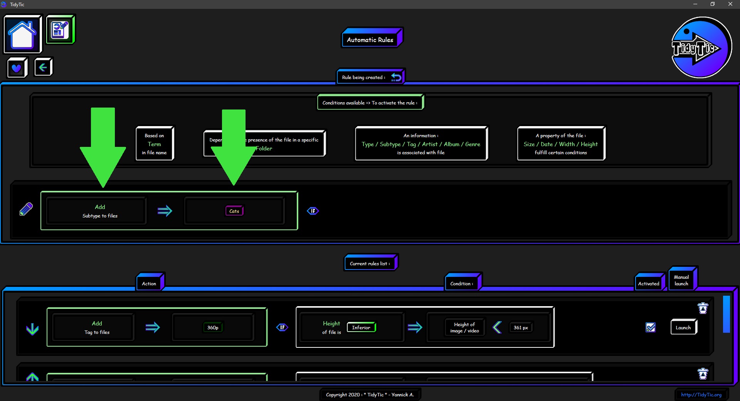This screenshot has height=401, width=740.
Task: Click the copyright TidyTic Yannick A. text
Action: [370, 394]
